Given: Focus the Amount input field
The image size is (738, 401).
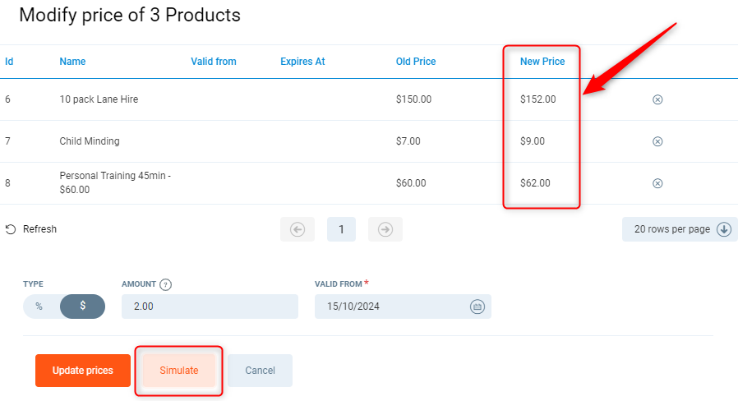Looking at the screenshot, I should pos(209,307).
